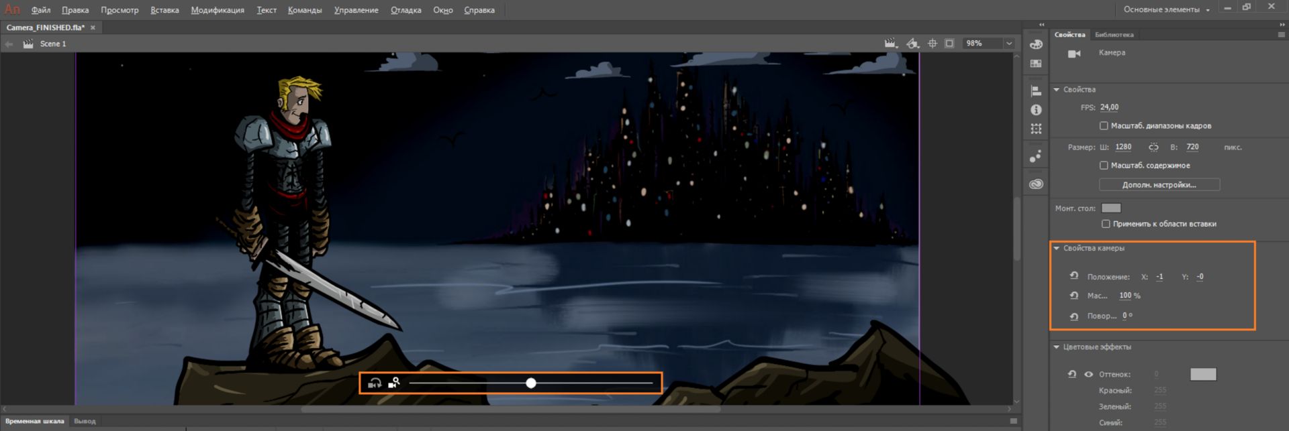Open the stage zoom percentage dropdown
1289x431 pixels.
click(1008, 44)
